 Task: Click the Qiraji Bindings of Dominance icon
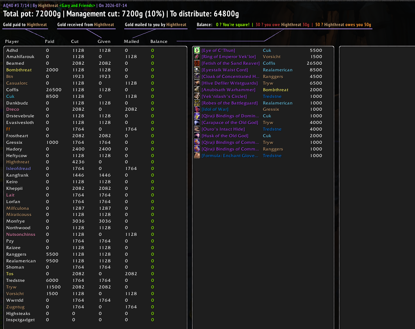[x=197, y=116]
